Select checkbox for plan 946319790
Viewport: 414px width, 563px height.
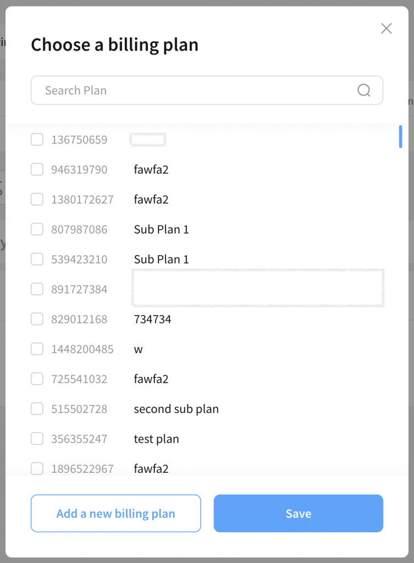coord(37,169)
